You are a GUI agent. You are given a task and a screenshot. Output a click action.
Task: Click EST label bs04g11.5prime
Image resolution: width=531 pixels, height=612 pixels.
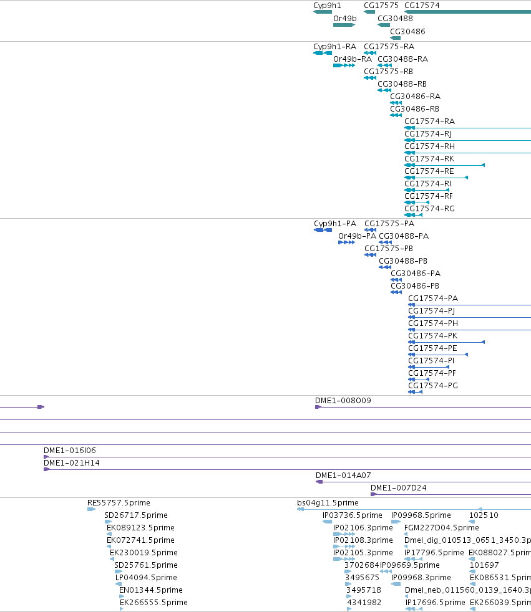(328, 503)
